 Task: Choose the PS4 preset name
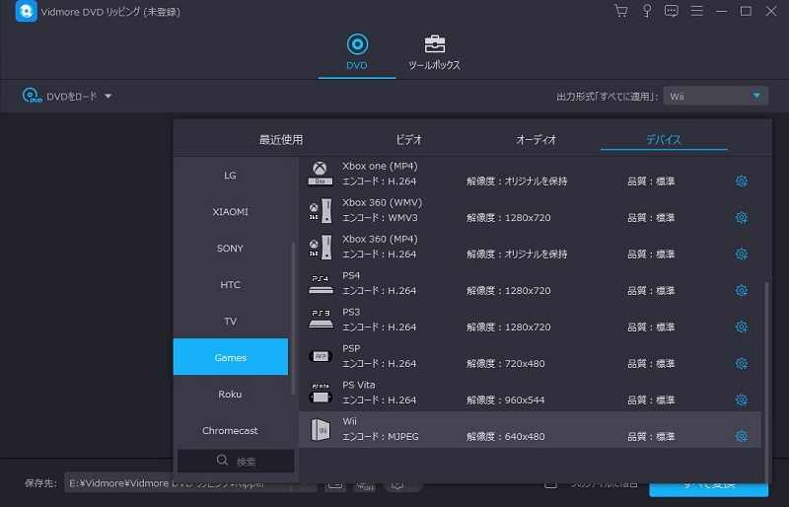point(351,275)
